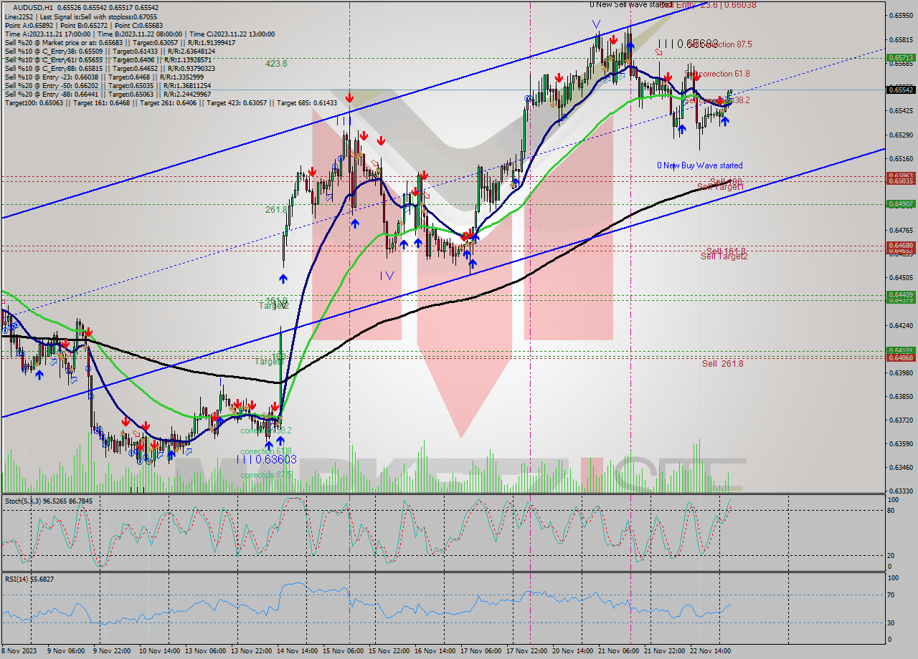Click the 0.64505 price axis value
Viewport: 918px width, 659px height.
pos(901,277)
